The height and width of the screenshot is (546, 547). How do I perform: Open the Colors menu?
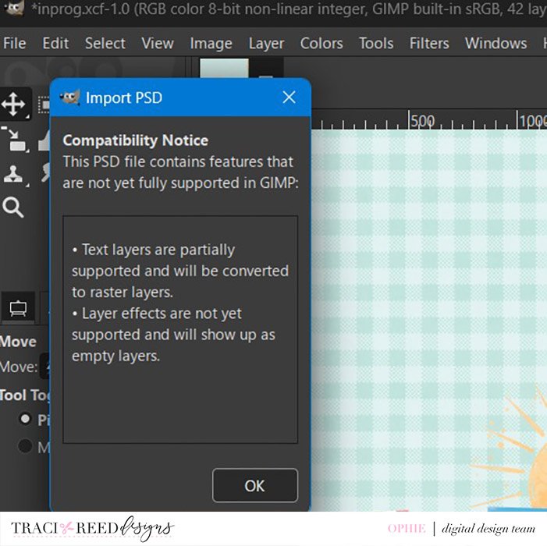coord(321,44)
